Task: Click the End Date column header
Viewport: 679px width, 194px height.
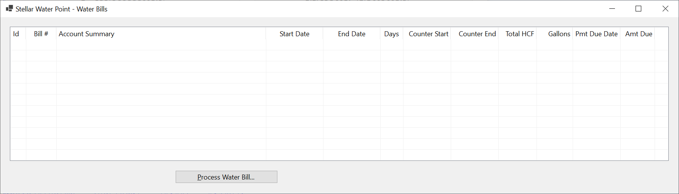Action: pos(352,34)
